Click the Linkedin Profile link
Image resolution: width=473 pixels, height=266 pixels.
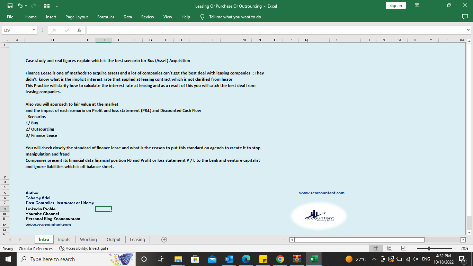(x=41, y=209)
